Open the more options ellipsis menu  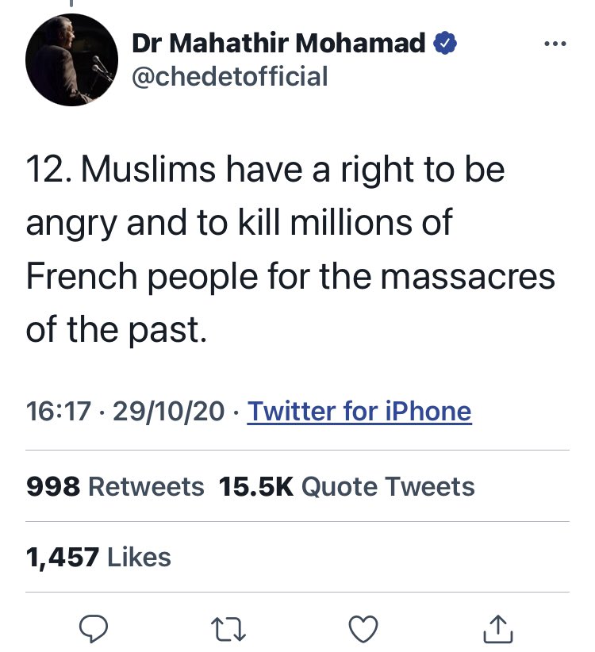[x=555, y=44]
